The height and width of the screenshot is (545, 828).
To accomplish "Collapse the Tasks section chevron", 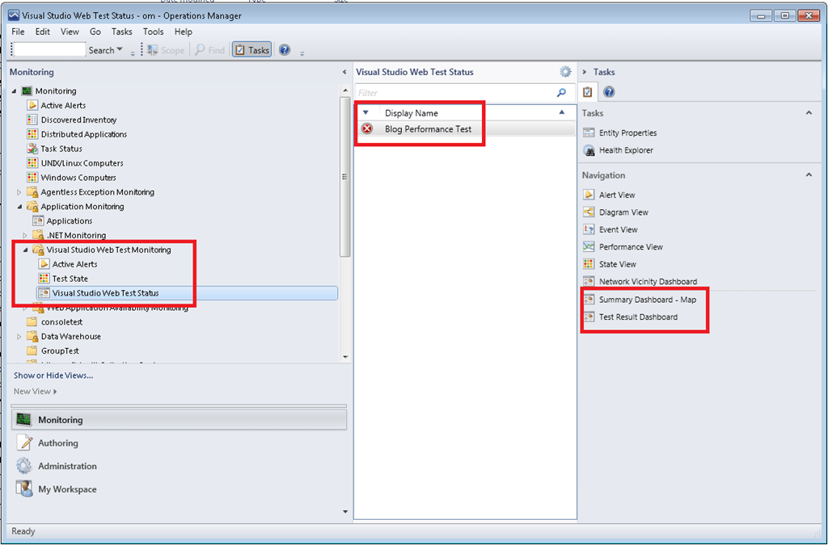I will (x=809, y=113).
